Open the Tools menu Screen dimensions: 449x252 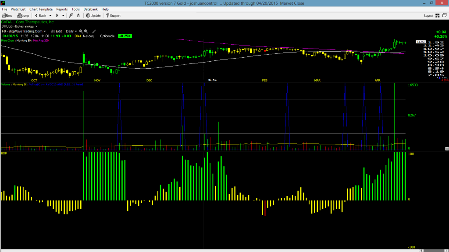tap(75, 9)
